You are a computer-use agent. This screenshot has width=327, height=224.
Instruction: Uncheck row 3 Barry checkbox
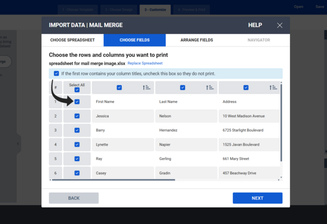coord(77,130)
